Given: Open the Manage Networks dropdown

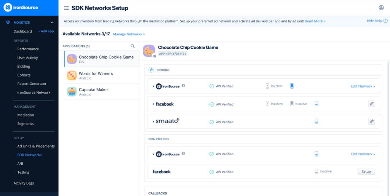Looking at the screenshot, I should pos(129,34).
